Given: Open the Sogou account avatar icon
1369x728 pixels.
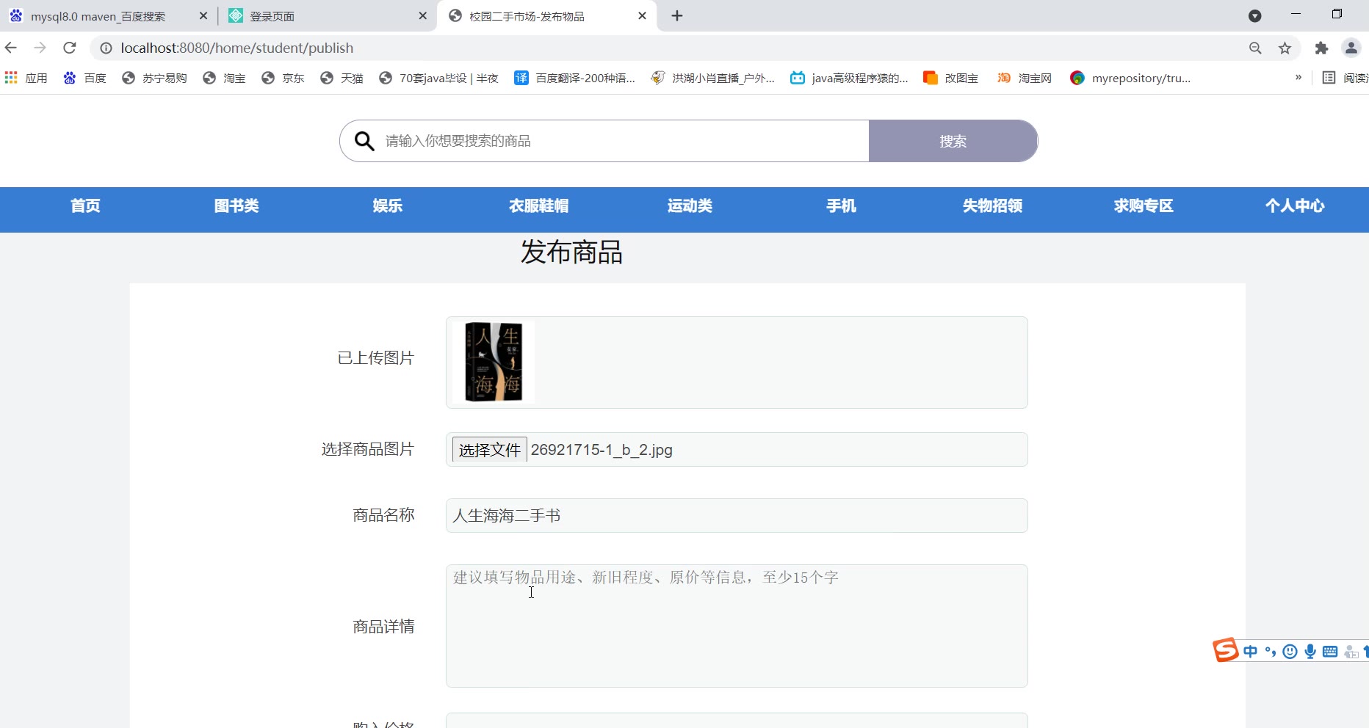Looking at the screenshot, I should coord(1351,652).
